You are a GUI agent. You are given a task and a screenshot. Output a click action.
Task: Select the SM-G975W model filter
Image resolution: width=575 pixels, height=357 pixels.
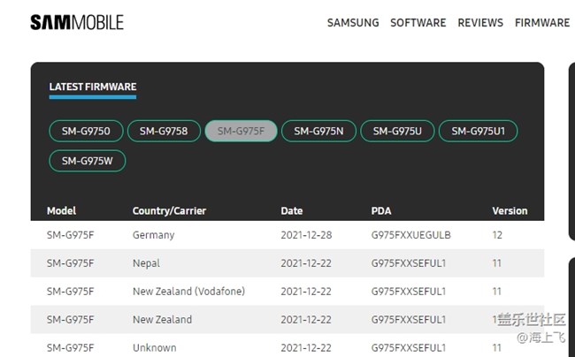pyautogui.click(x=87, y=161)
